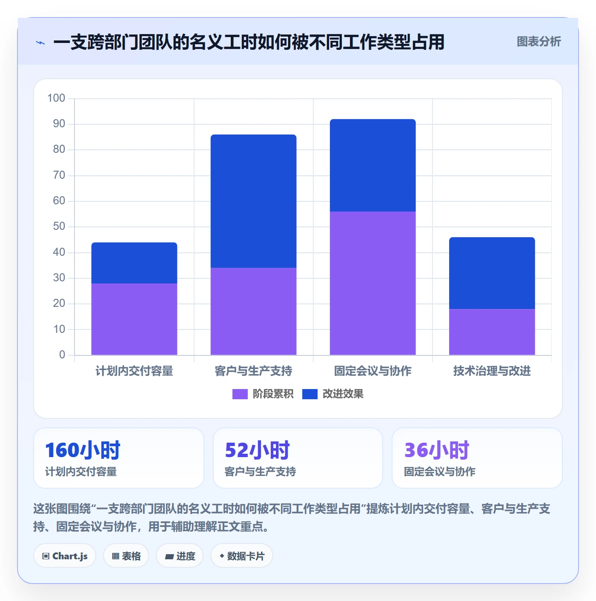Click the purple bar segment for 客户与生产支持

[x=253, y=311]
